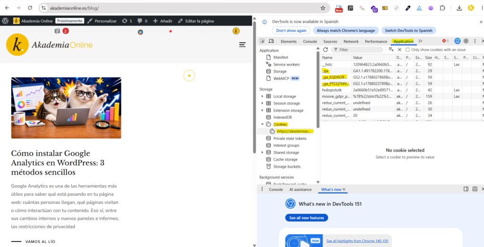Bookmark this page with the star icon
This screenshot has width=484, height=247.
point(323,8)
